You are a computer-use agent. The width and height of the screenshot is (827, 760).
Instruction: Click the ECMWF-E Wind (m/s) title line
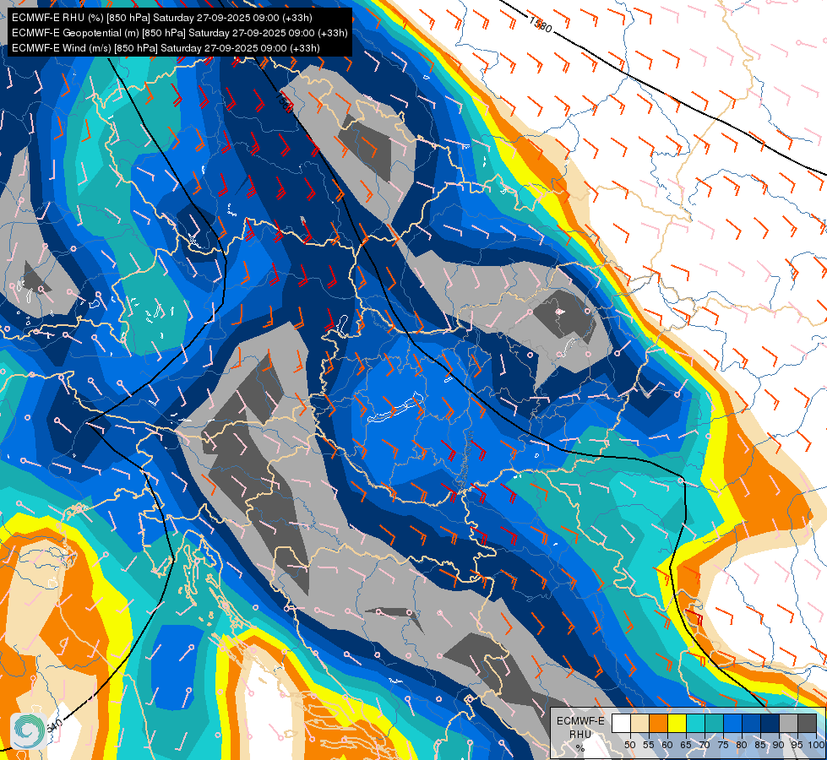coord(166,48)
